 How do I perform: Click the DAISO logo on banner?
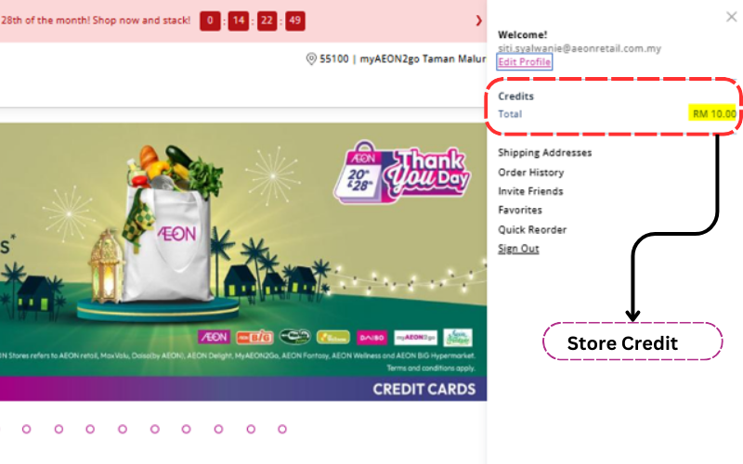click(372, 338)
